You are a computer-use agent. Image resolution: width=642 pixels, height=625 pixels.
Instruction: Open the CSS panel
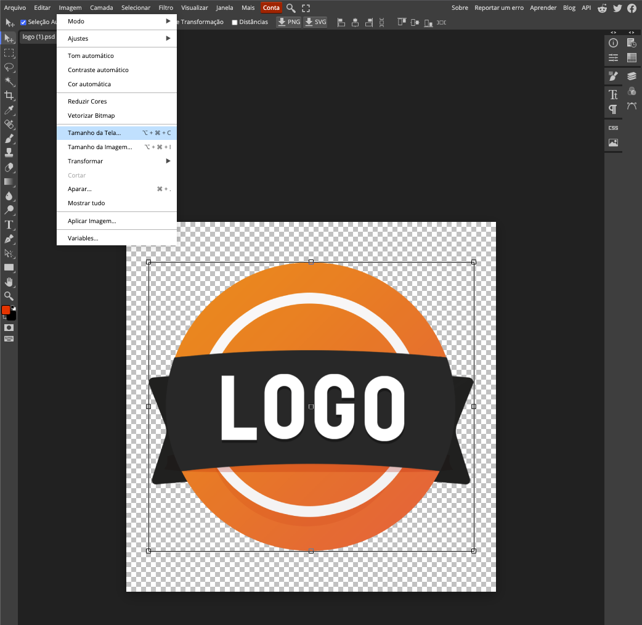point(613,128)
